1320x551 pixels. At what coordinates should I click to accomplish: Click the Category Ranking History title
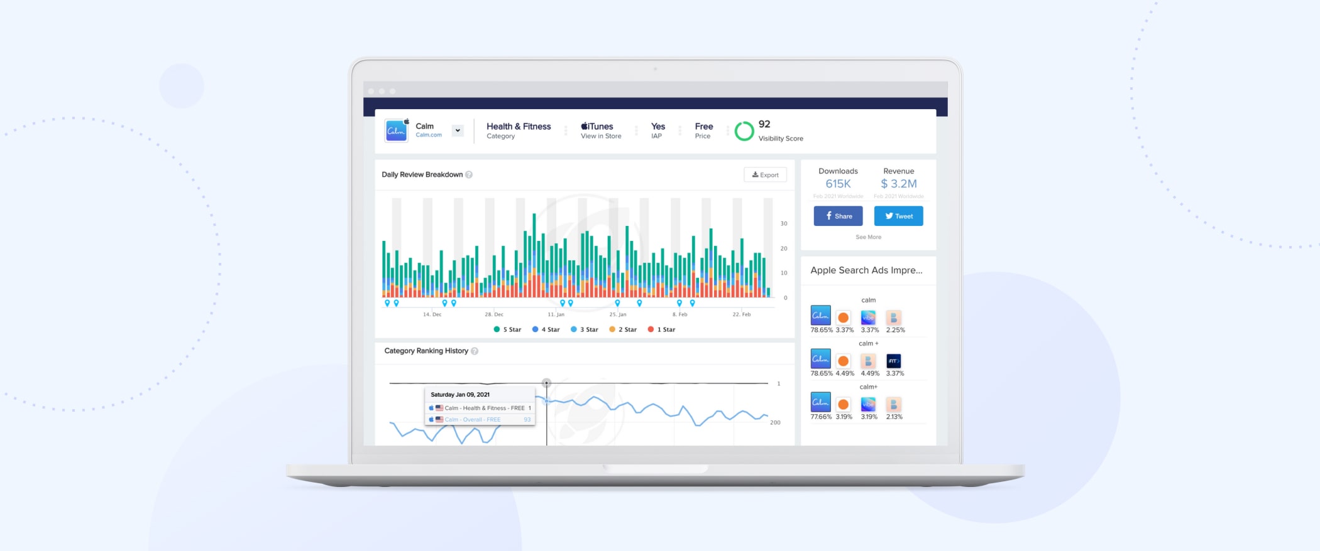pyautogui.click(x=426, y=351)
